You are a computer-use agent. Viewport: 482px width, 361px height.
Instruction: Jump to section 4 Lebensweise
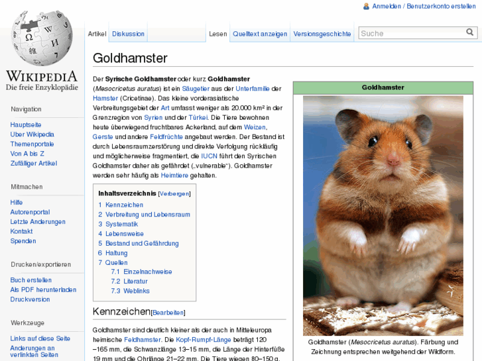click(x=121, y=234)
